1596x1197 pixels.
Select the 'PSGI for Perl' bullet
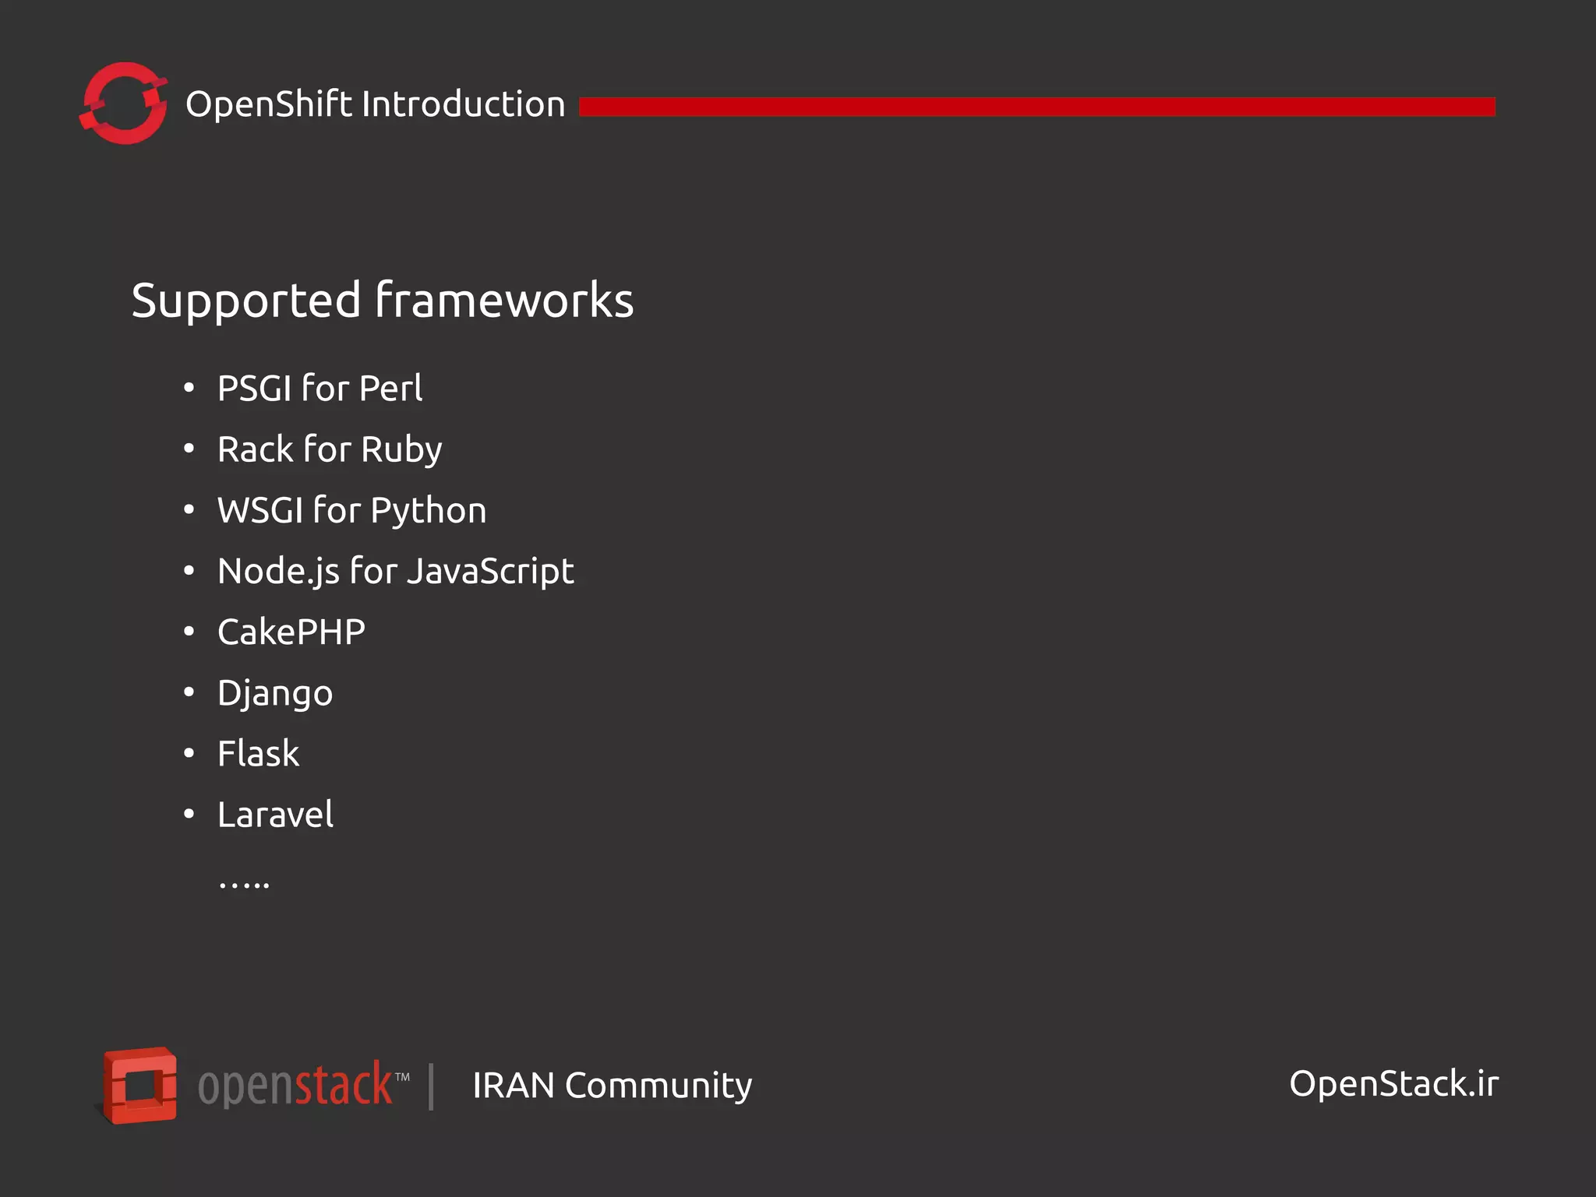click(320, 388)
